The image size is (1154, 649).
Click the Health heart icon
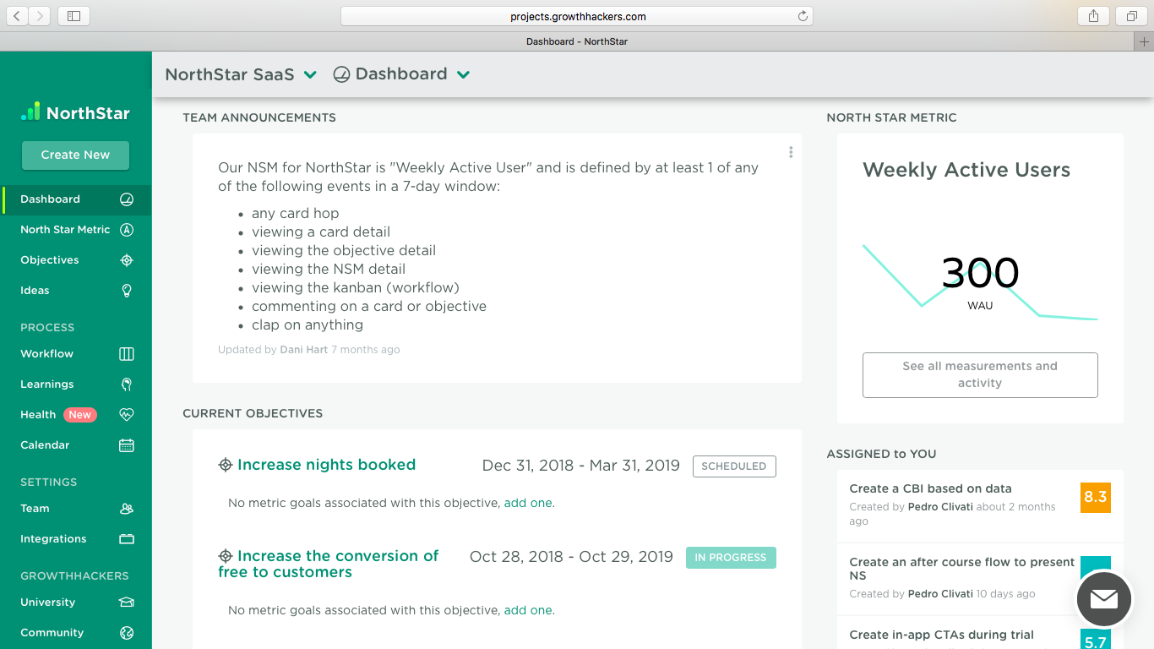(127, 415)
